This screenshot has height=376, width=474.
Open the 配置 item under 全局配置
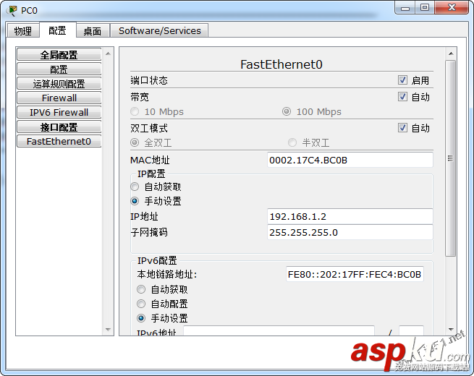pos(59,69)
